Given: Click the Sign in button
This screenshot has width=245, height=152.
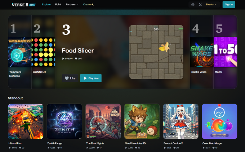Looking at the screenshot, I should pos(229,5).
